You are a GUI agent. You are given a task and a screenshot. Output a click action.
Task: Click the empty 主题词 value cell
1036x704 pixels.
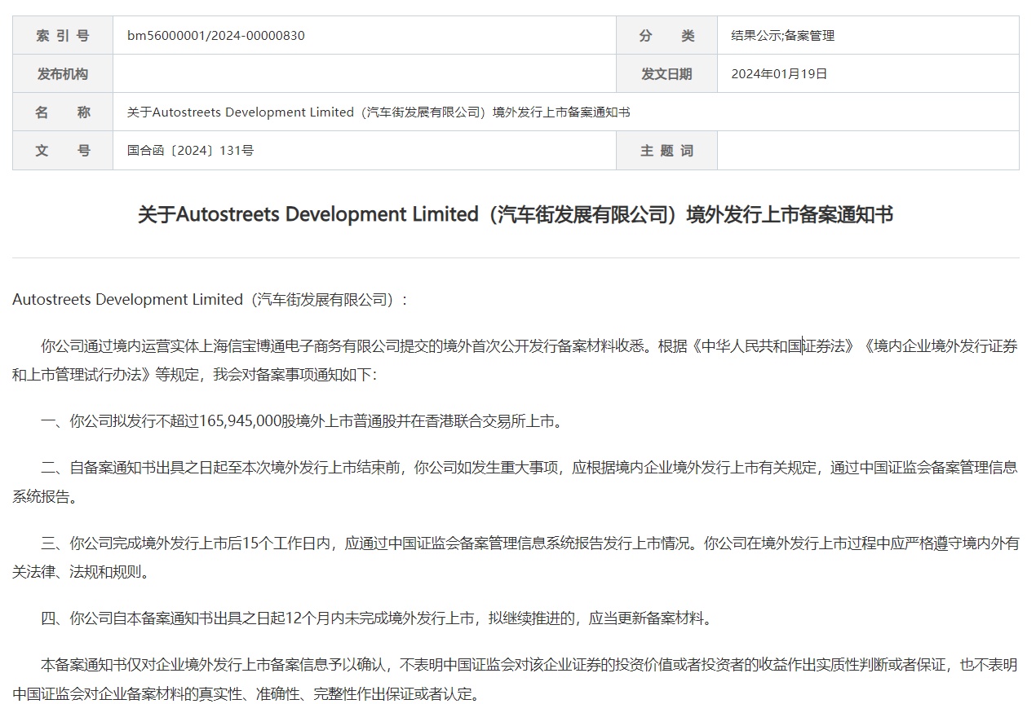click(x=868, y=151)
